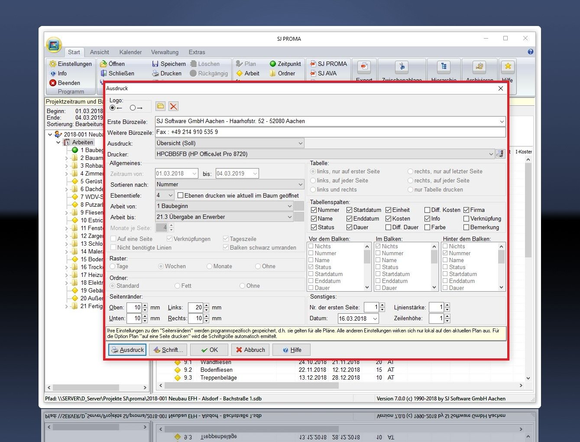Screen dimensions: 580x442
Task: Enable the Bemerkung column checkbox
Action: click(467, 227)
